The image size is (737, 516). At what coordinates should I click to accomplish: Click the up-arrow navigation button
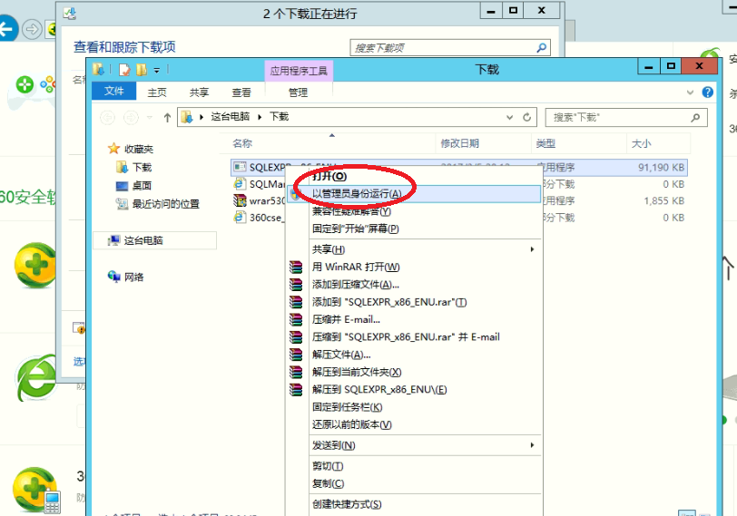click(167, 117)
